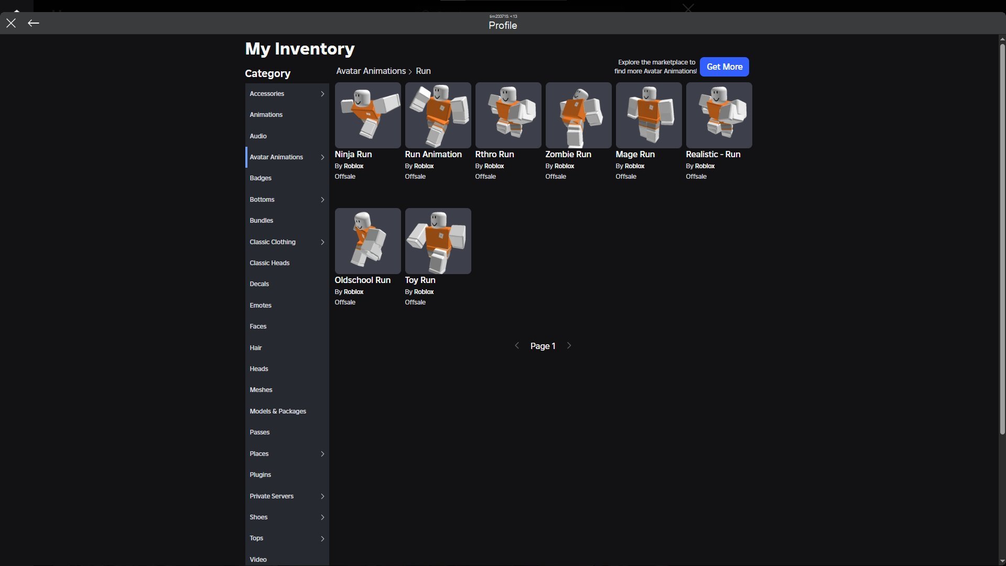Open the Mage Run thumbnail
Image resolution: width=1006 pixels, height=566 pixels.
click(648, 115)
